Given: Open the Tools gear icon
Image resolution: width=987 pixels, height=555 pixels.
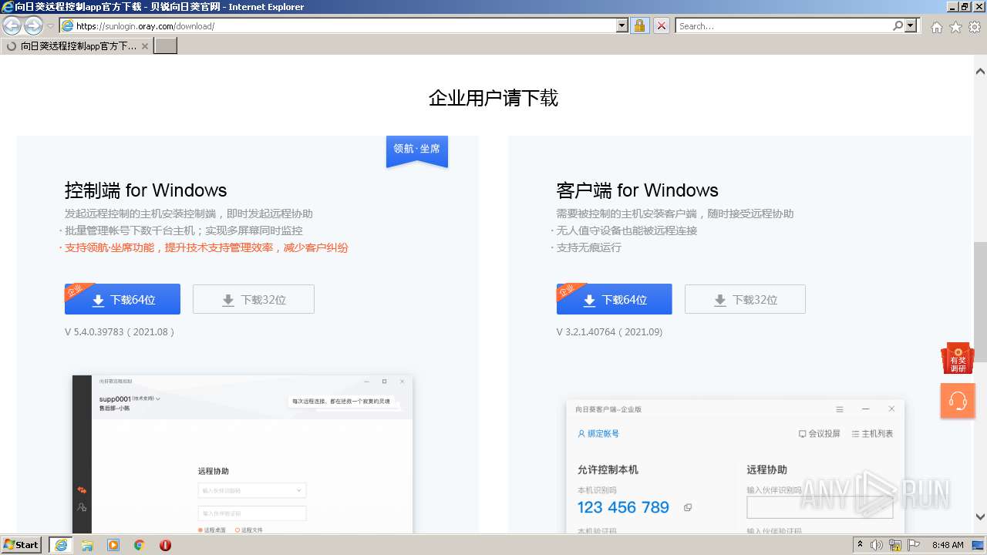Looking at the screenshot, I should 975,27.
